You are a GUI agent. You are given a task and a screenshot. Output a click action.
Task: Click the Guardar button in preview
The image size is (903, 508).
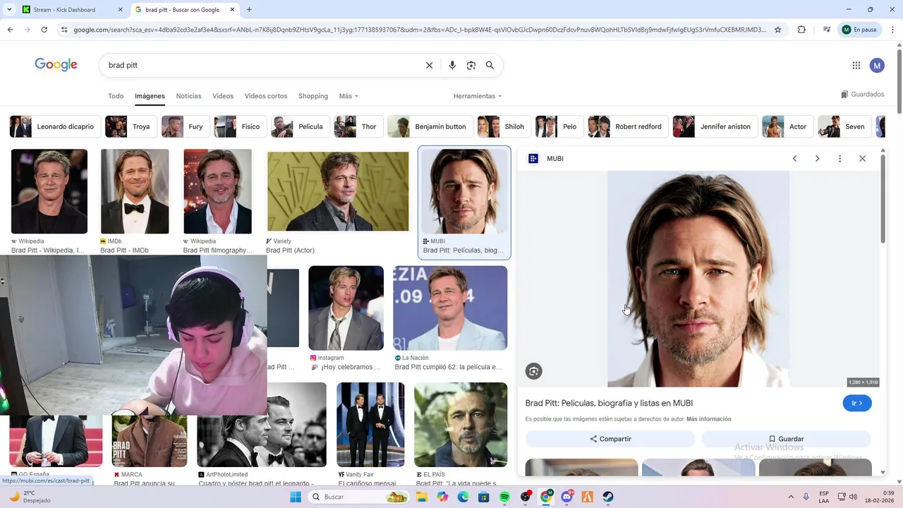[786, 439]
